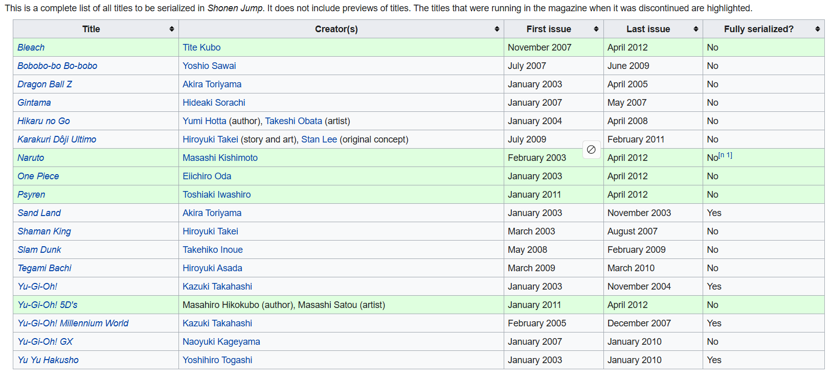Open the Yu-Gi-Oh! Millennium World link
The width and height of the screenshot is (831, 380).
pos(73,323)
